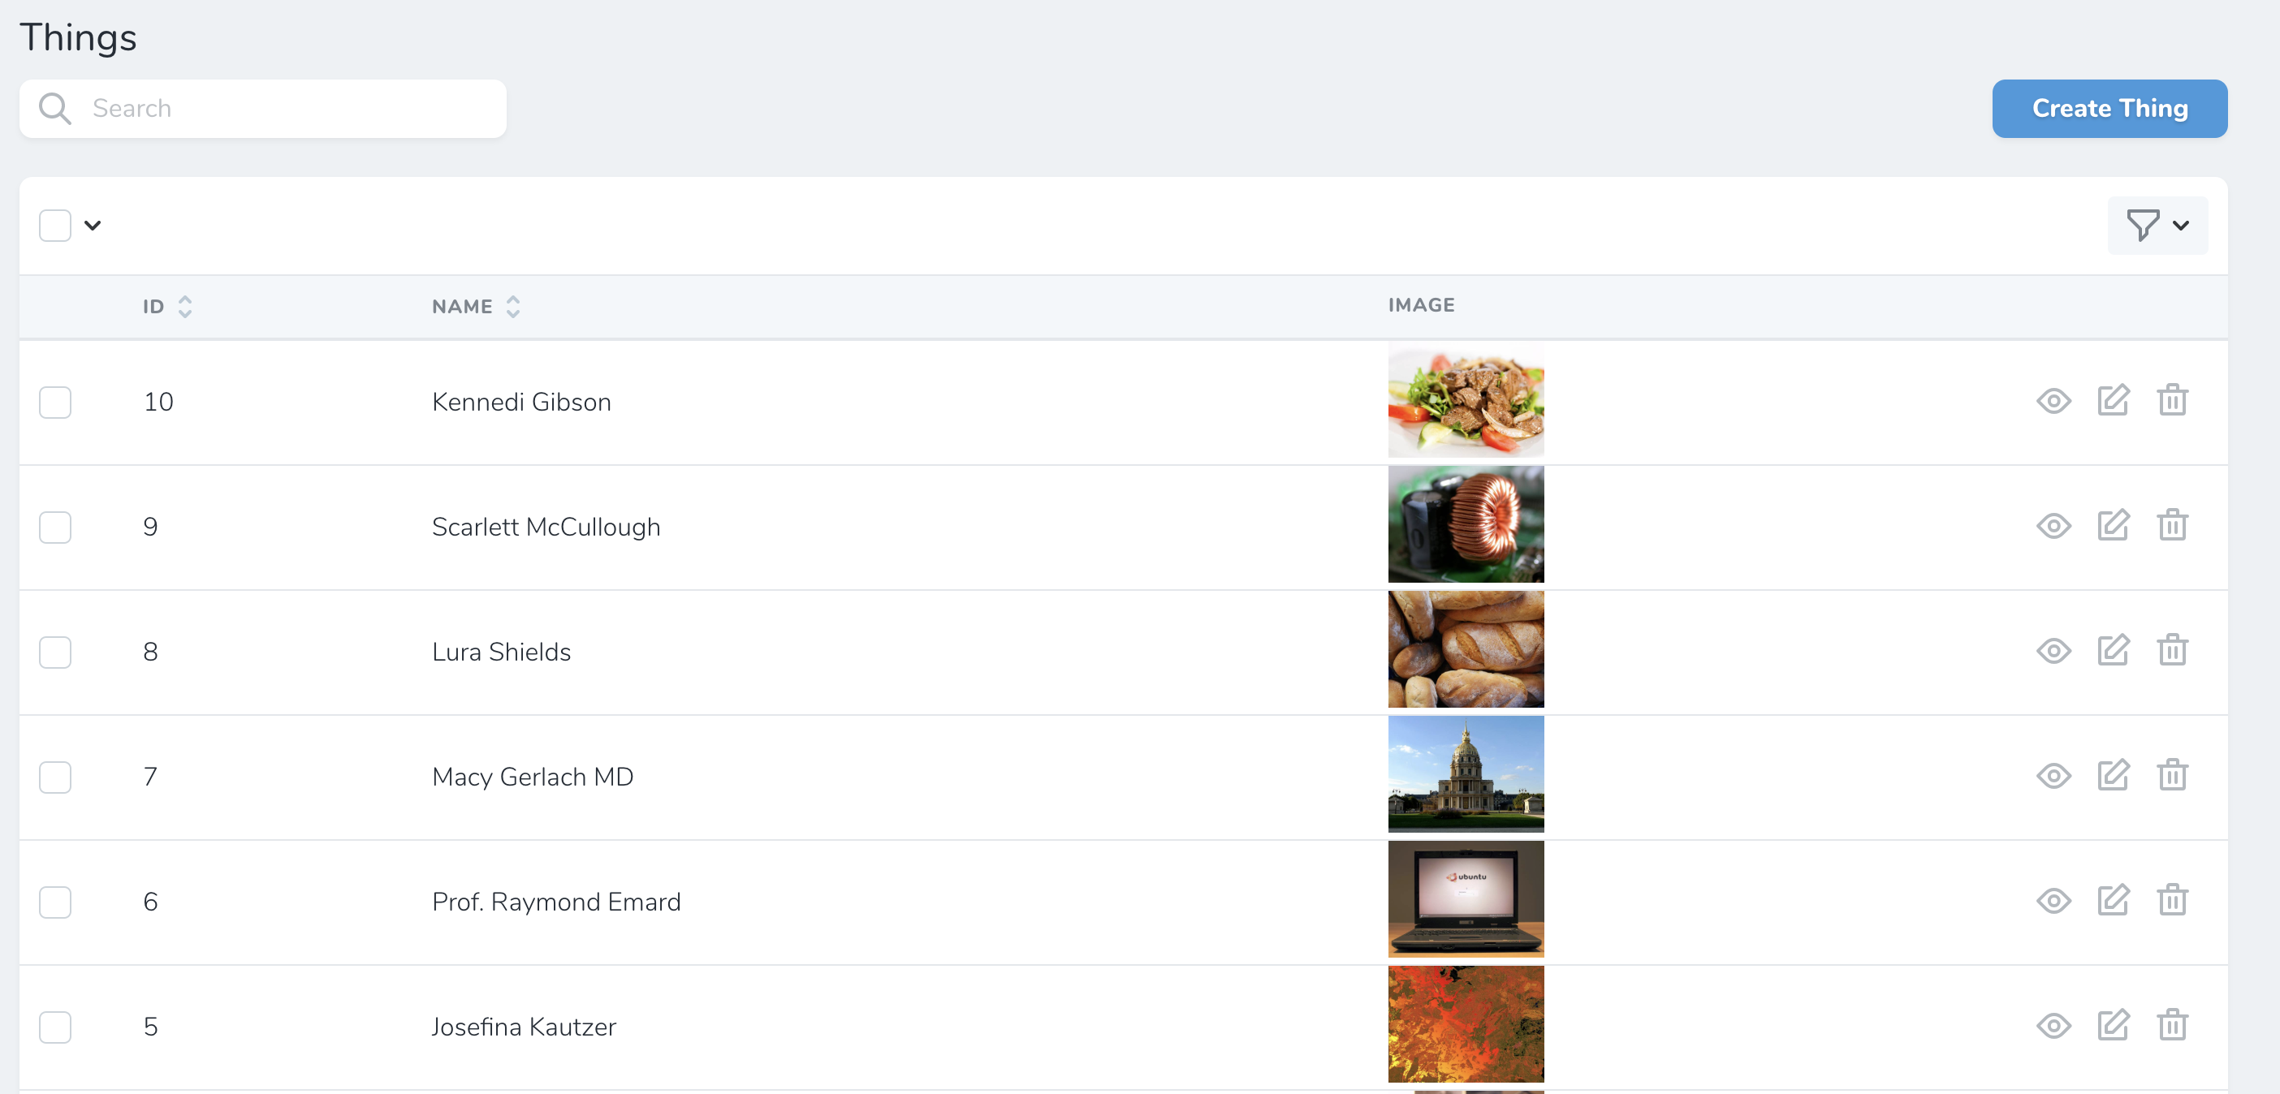Open the filter dropdown menu

tap(2157, 226)
